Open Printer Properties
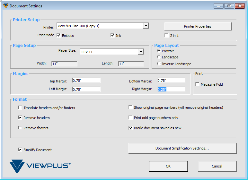The image size is (248, 180). 198,26
